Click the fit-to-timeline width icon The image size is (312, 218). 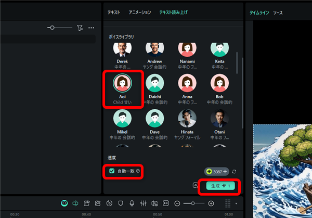click(x=166, y=203)
